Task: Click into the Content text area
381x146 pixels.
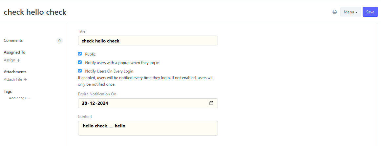Action: coord(148,128)
